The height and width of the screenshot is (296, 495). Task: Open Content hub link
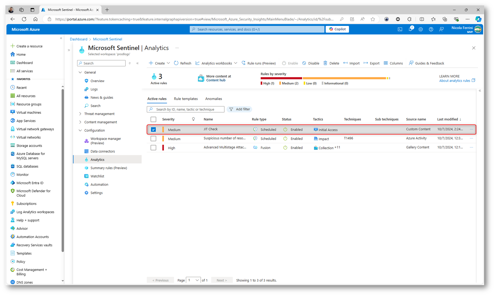click(216, 80)
